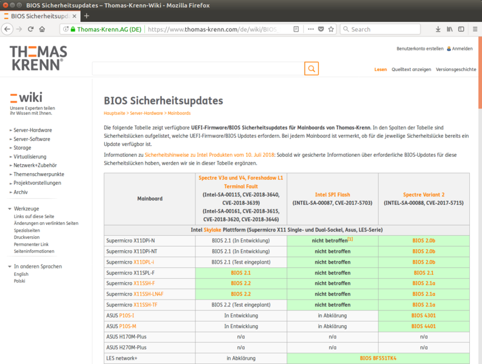Click the Thomas Krenn logo

coord(38,58)
